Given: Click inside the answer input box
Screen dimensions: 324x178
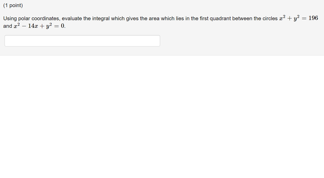Looking at the screenshot, I should coord(82,41).
